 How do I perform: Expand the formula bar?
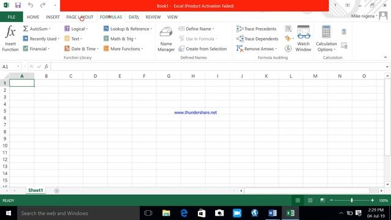point(387,67)
